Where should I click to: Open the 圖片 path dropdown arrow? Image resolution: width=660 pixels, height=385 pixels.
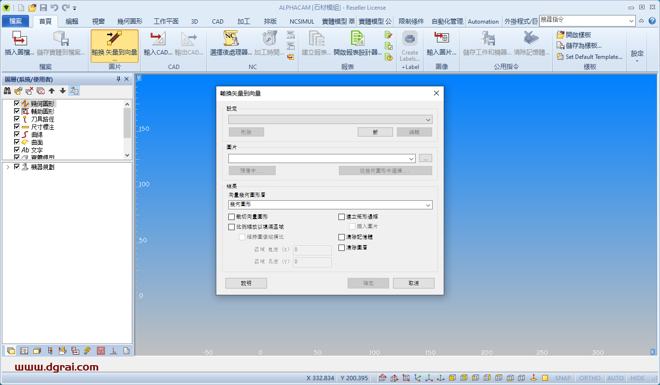tap(411, 158)
